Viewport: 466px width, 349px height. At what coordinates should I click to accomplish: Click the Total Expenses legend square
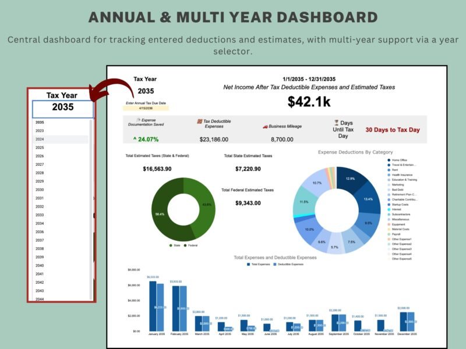[249, 264]
